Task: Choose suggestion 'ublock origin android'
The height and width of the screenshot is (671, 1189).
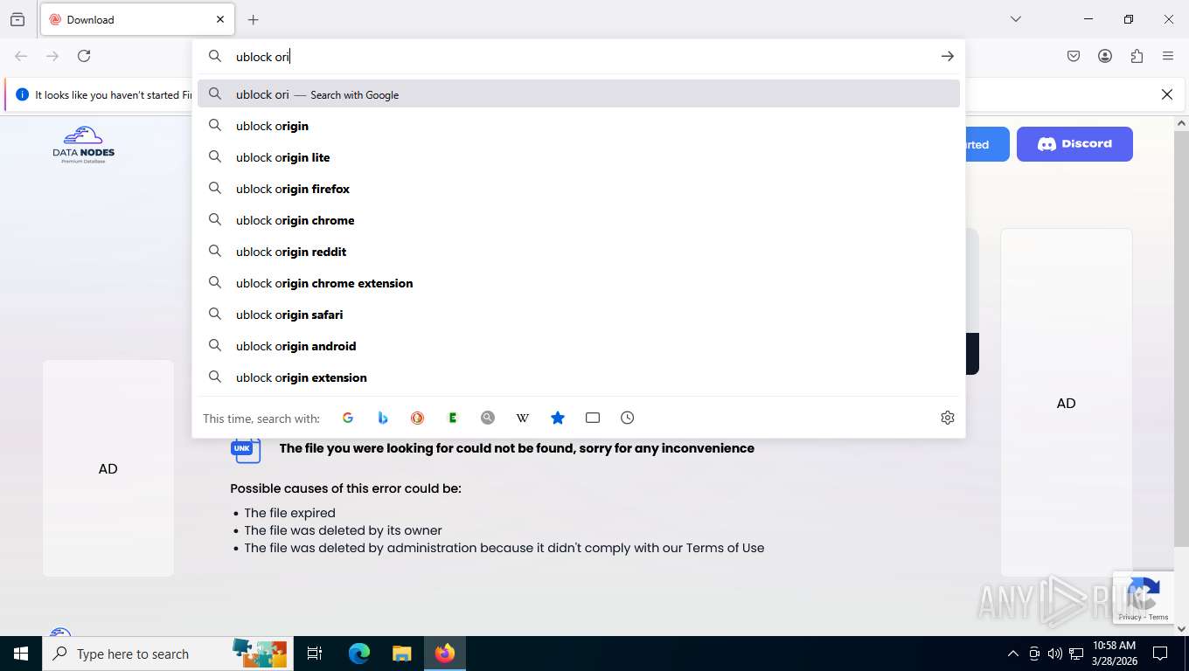Action: coord(579,346)
